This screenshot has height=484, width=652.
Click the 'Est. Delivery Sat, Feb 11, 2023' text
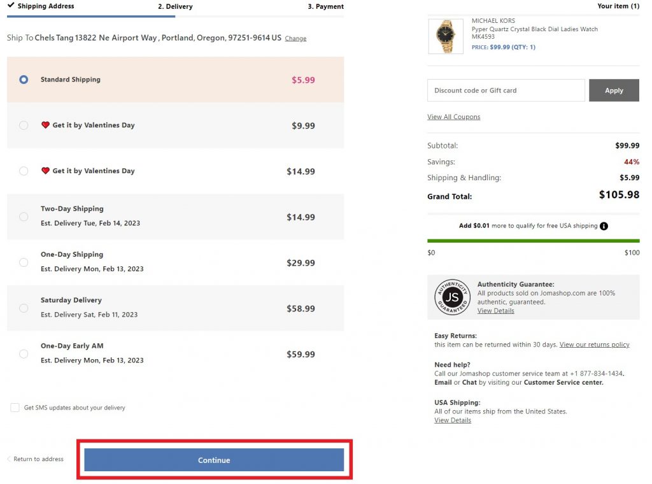pos(89,315)
